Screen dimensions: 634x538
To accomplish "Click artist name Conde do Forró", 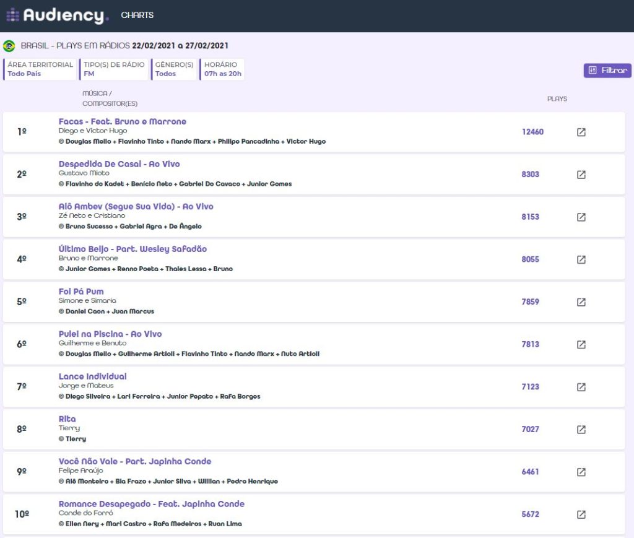I will pyautogui.click(x=85, y=513).
